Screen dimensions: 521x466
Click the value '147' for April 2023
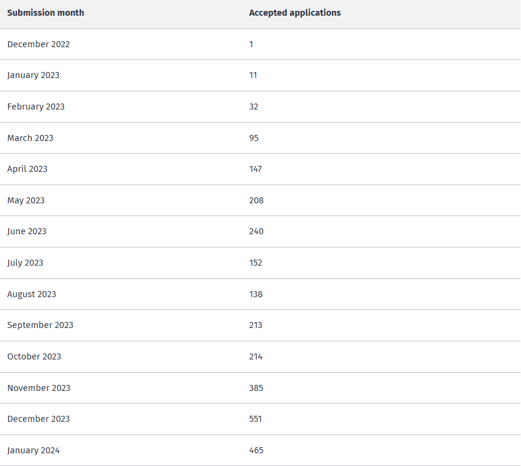pos(255,169)
